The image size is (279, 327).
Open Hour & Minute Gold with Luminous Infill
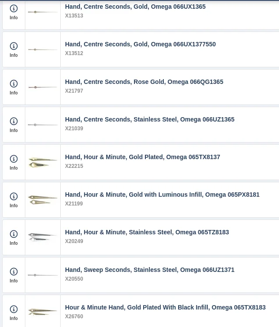click(x=162, y=195)
